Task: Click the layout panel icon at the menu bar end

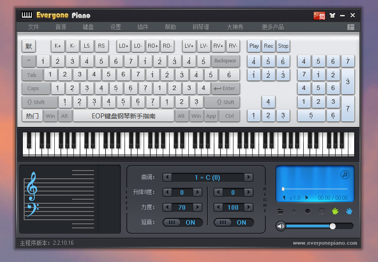Action: pyautogui.click(x=351, y=27)
